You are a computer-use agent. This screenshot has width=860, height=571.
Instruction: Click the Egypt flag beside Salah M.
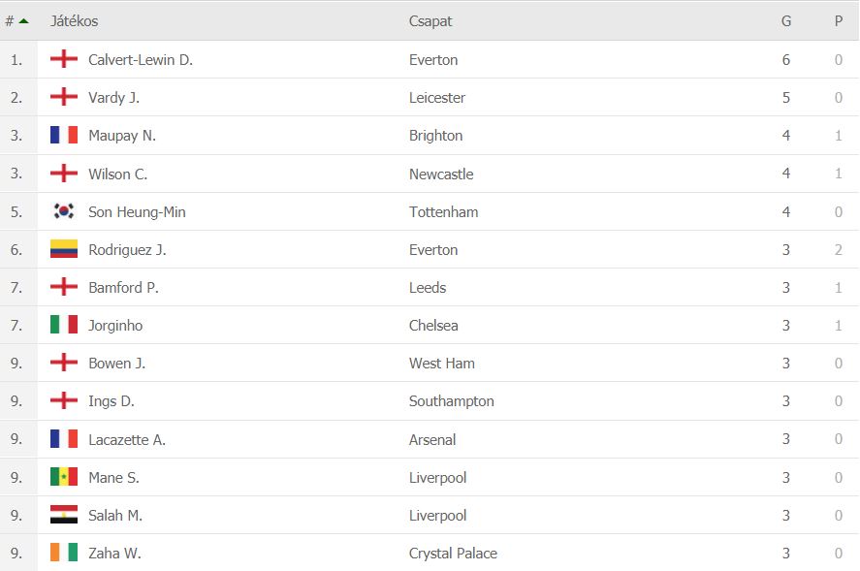click(x=64, y=515)
